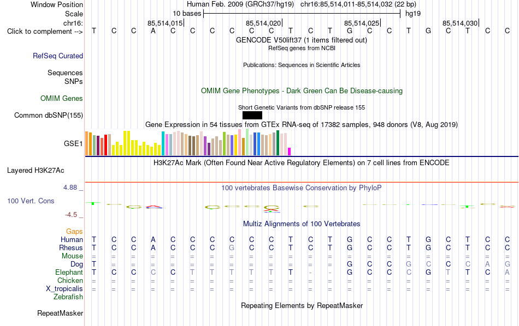Click base A in the reference sequence row
Image resolution: width=519 pixels, height=326 pixels.
click(153, 31)
